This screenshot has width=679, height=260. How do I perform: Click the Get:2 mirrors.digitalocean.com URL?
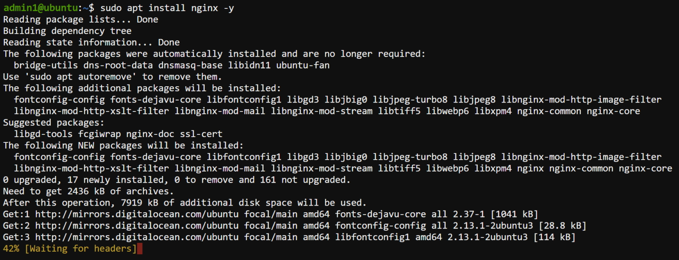pos(137,226)
